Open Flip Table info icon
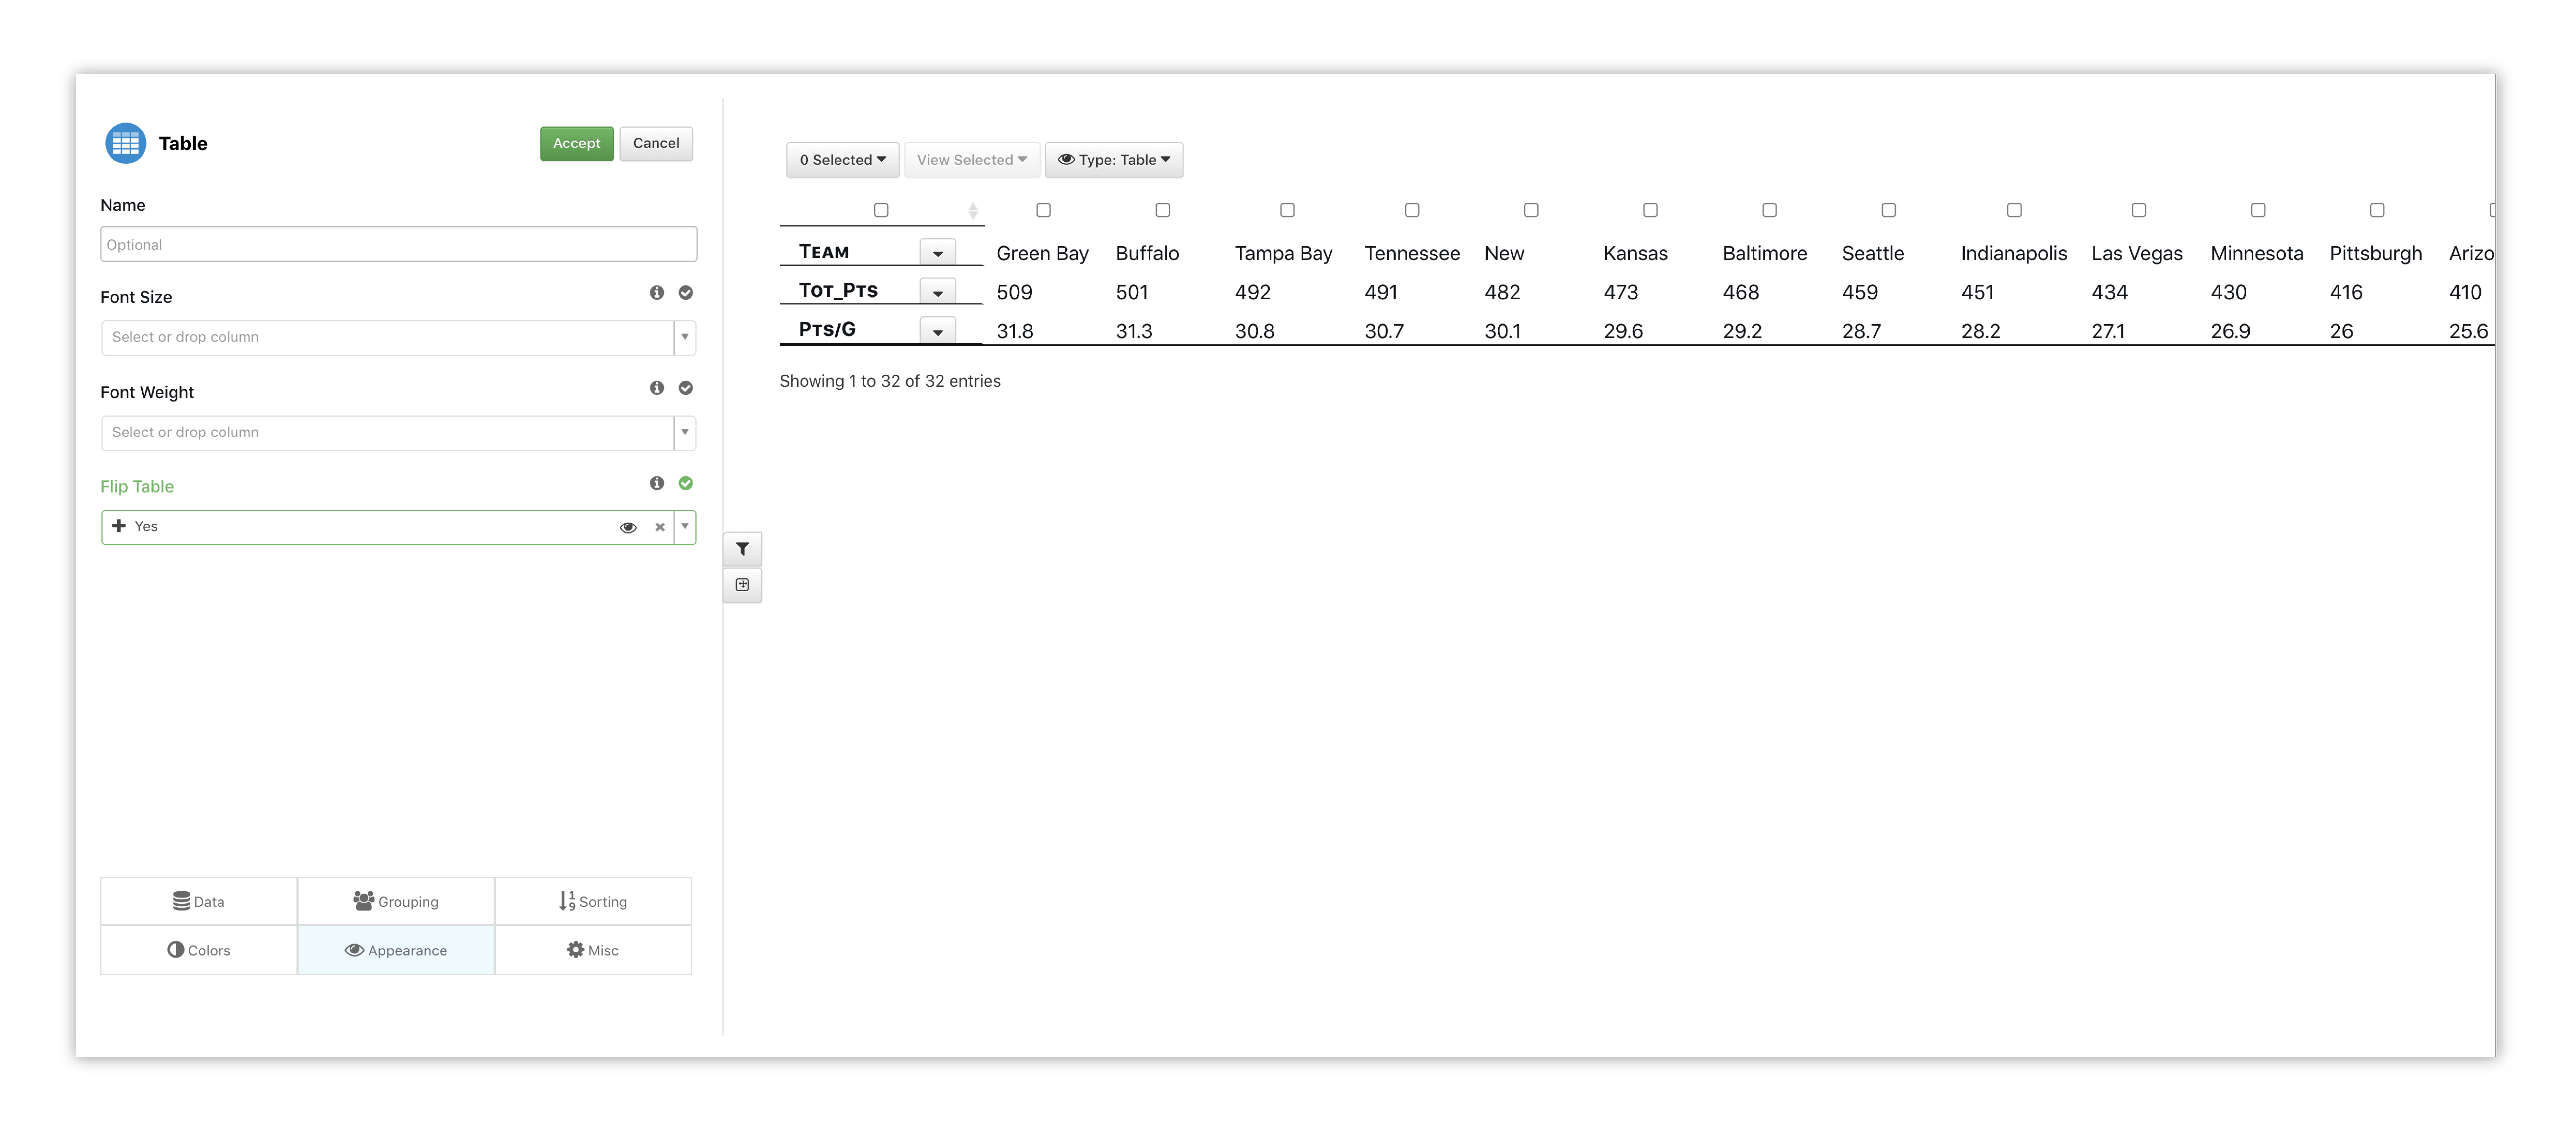Screen dimensions: 2576x1142 click(x=657, y=483)
